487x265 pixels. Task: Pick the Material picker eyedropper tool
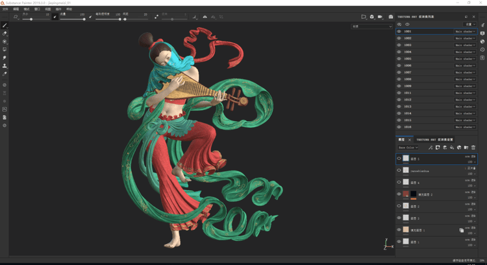(5, 74)
